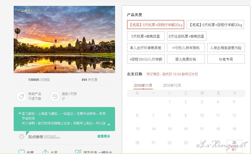Click the heart icon for 收藏

[22, 152]
